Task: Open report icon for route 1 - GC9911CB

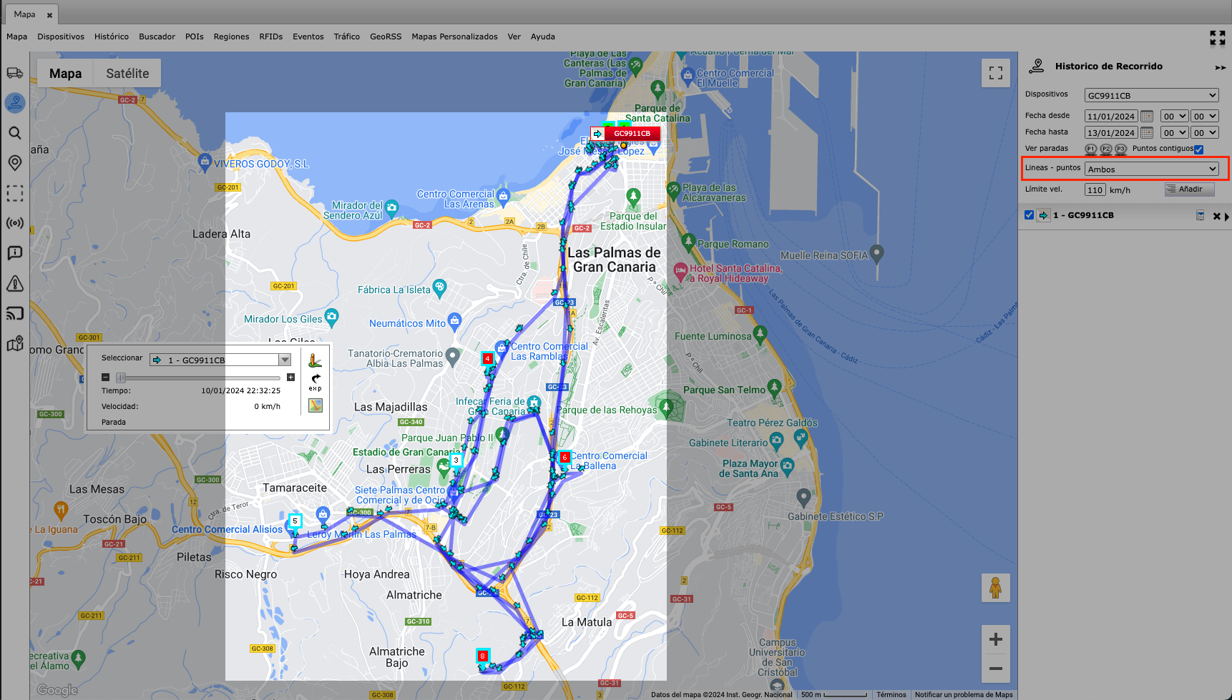Action: [1200, 215]
